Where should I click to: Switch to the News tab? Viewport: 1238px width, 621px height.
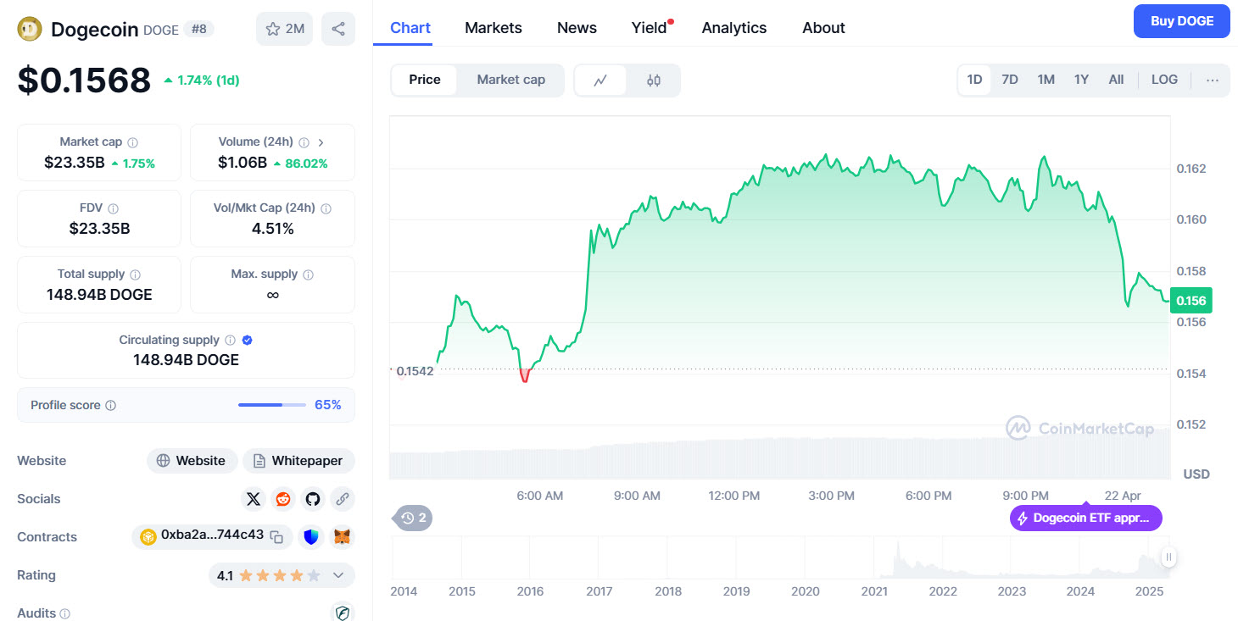pyautogui.click(x=577, y=28)
